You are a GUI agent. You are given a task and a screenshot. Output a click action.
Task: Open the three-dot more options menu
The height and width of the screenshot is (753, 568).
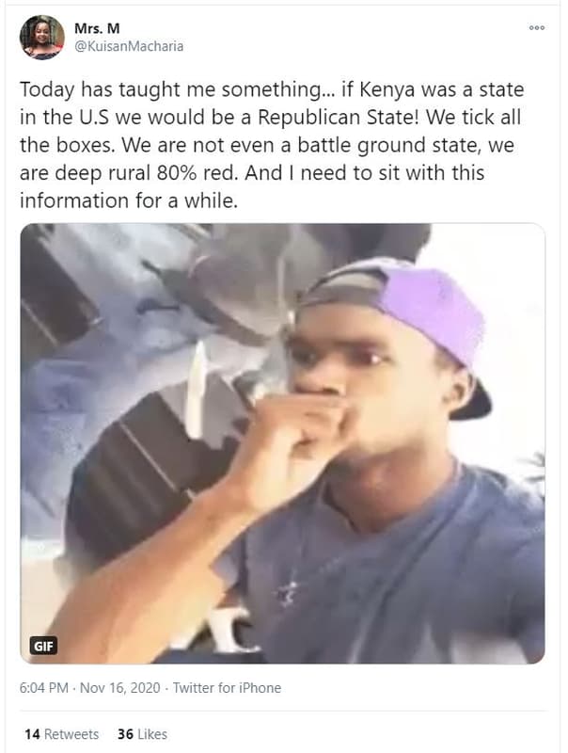[x=536, y=28]
